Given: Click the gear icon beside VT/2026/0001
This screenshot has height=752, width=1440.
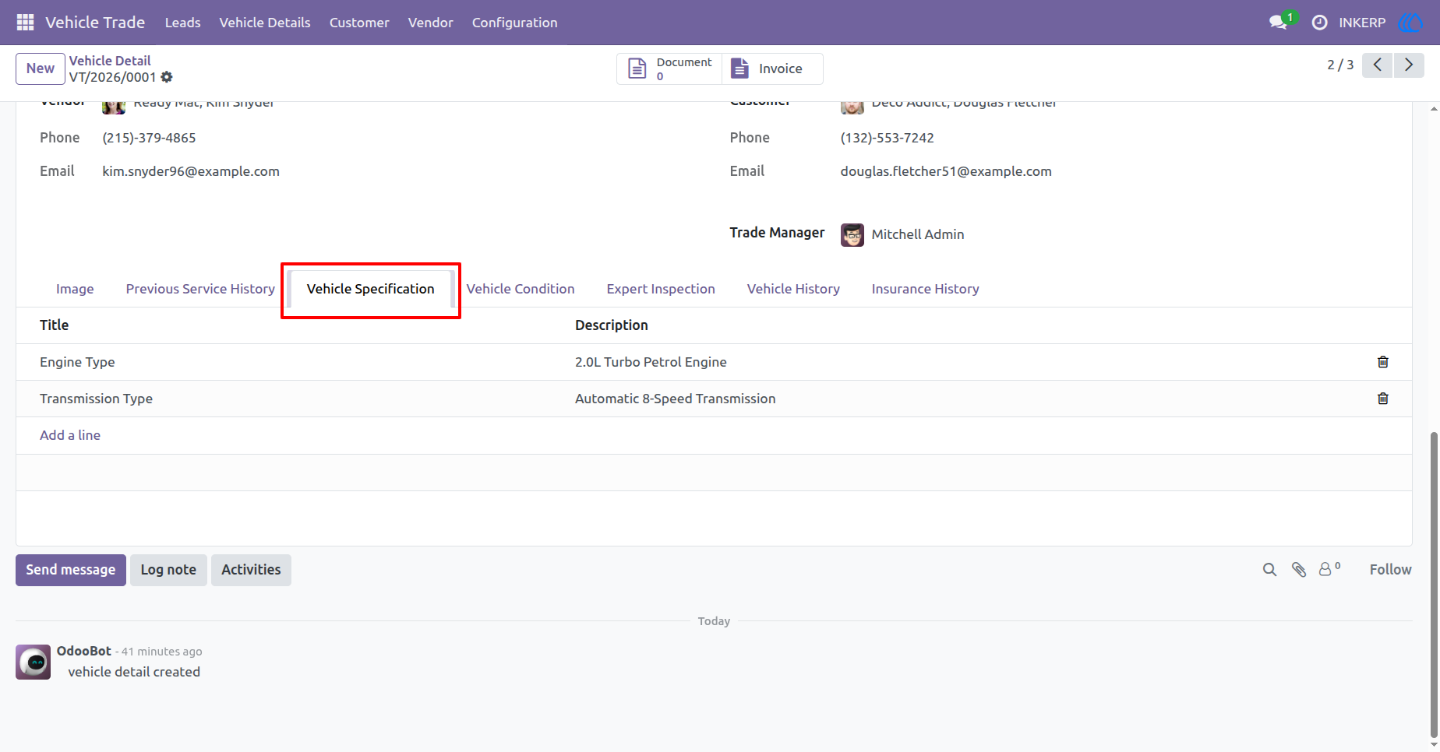Looking at the screenshot, I should pos(167,77).
